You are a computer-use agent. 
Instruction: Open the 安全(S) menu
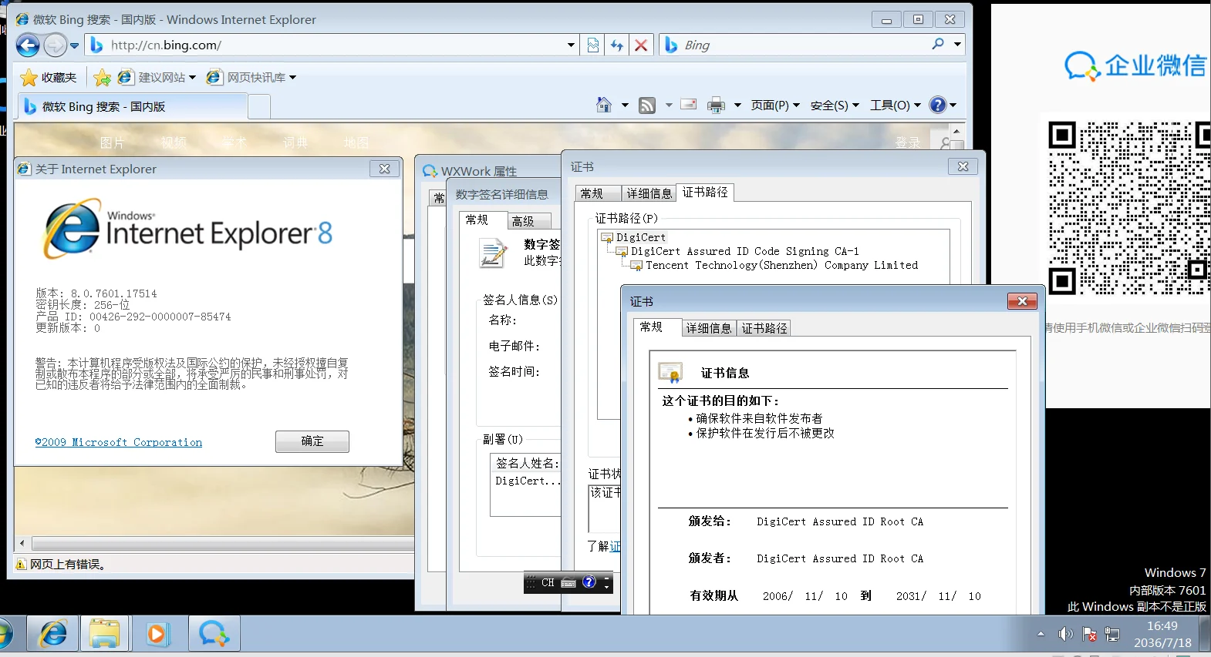835,106
